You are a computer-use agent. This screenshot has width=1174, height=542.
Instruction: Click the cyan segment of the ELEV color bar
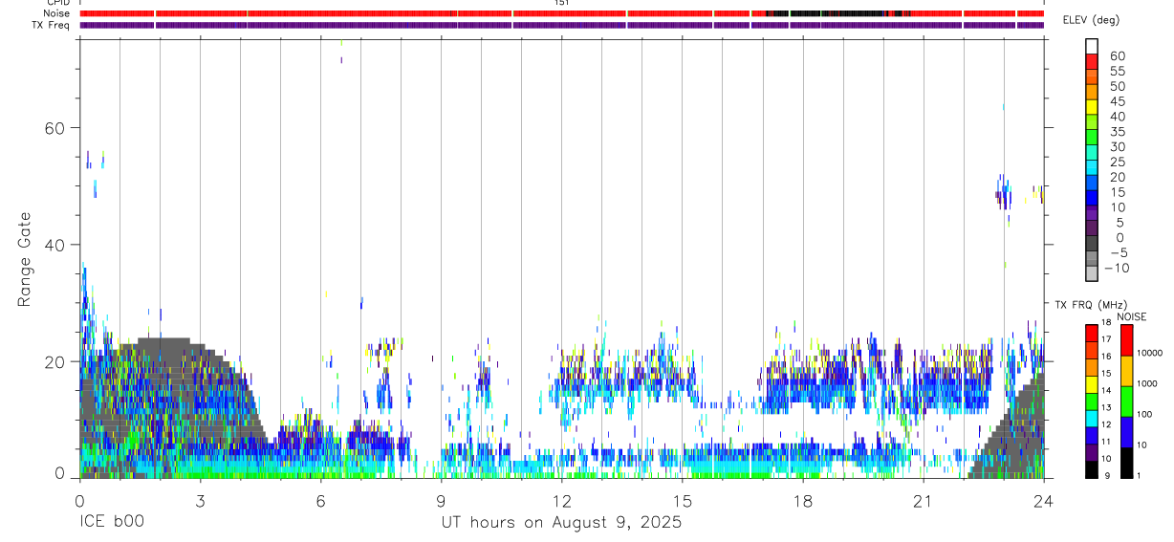pos(1092,165)
